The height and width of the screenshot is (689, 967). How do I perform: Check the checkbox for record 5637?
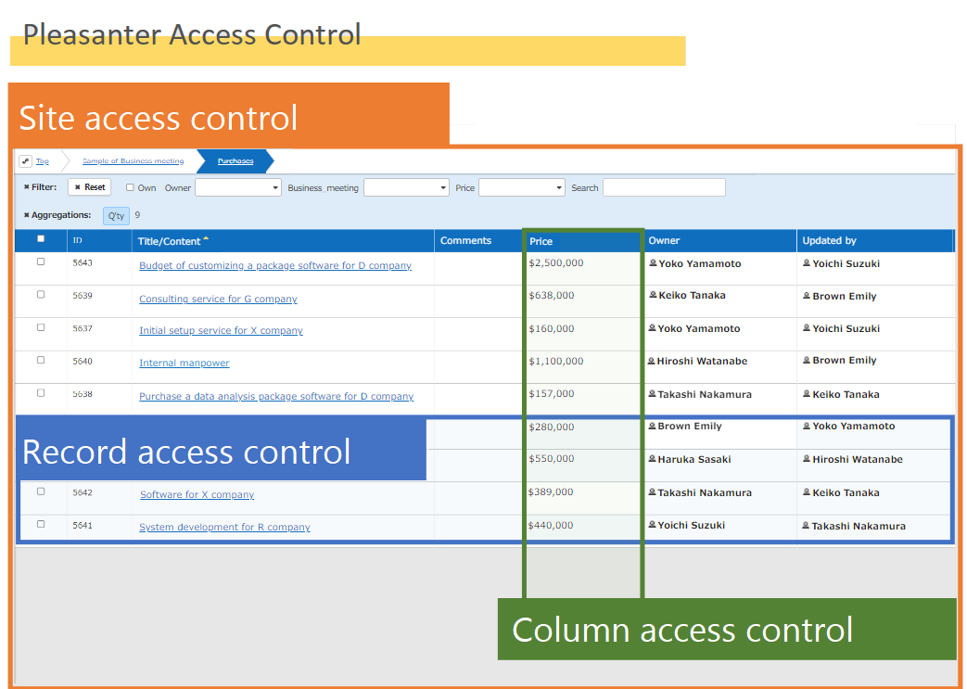point(41,327)
